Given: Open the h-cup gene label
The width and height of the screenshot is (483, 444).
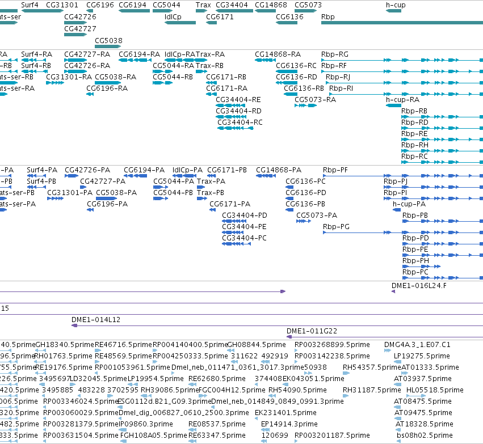Looking at the screenshot, I should point(396,5).
